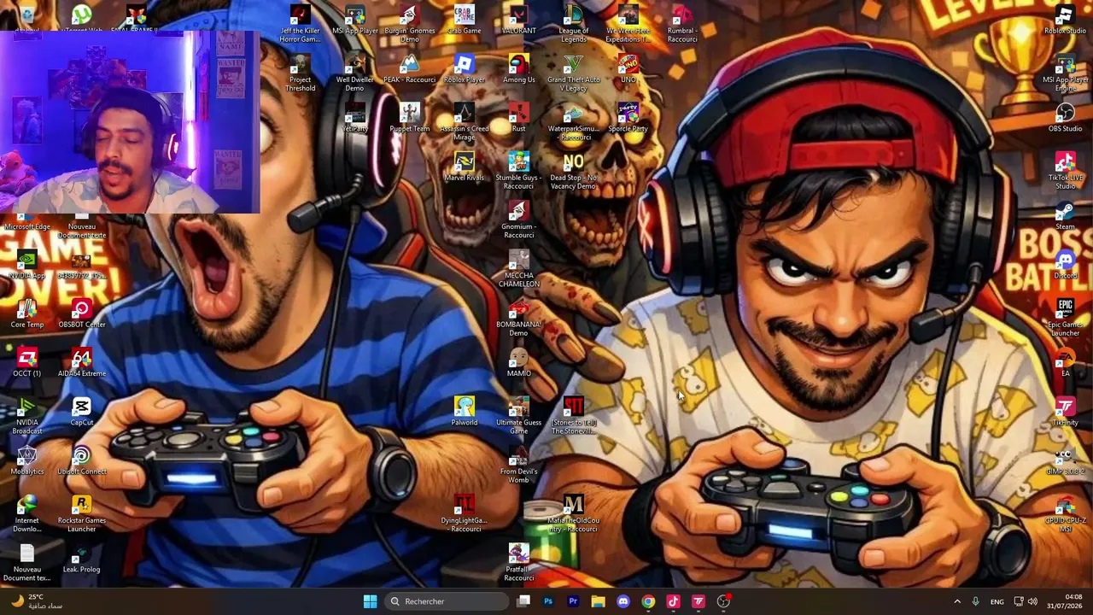Select the BOMBANANA Demo shortcut
Viewport: 1093px width, 615px height.
click(x=518, y=319)
